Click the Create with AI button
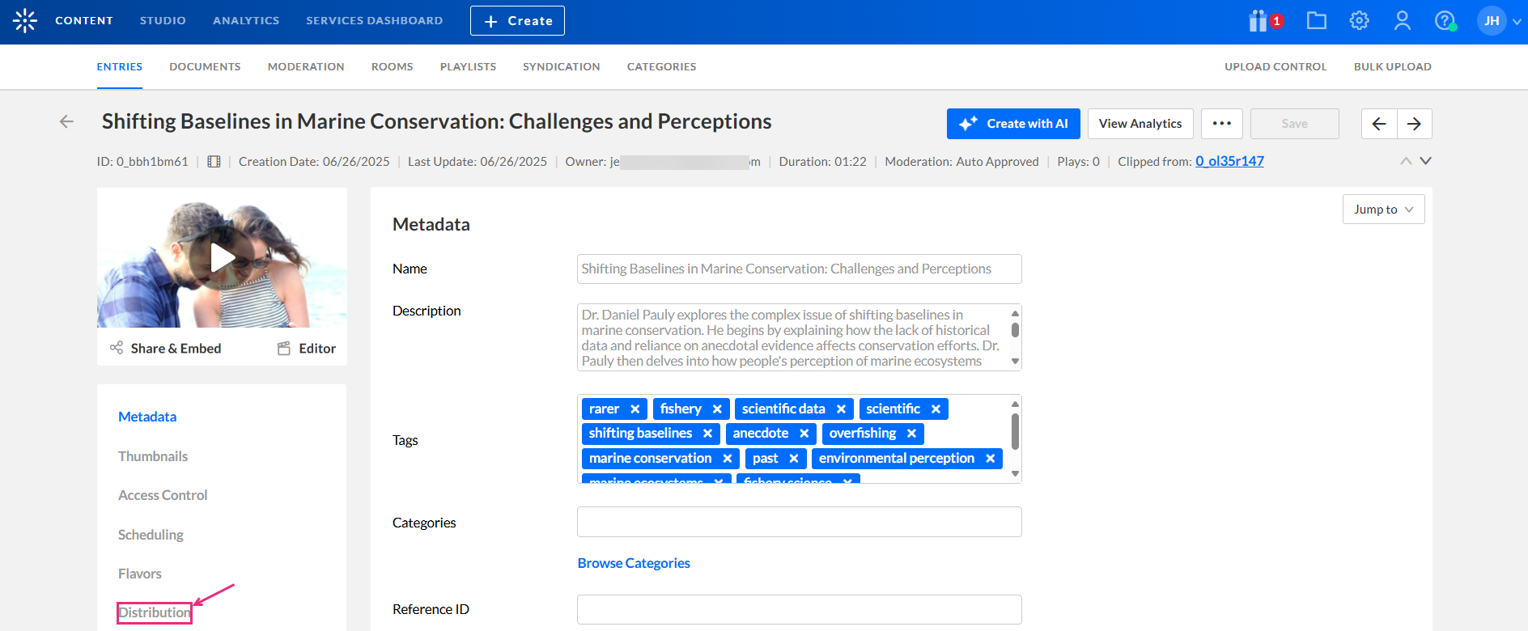This screenshot has height=631, width=1528. [1013, 124]
